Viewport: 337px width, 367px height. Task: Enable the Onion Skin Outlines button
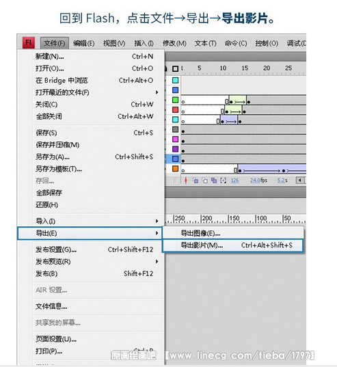205,180
